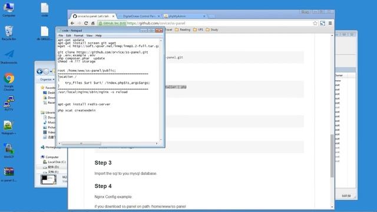Select the 'code' file on desktop

coord(45,9)
